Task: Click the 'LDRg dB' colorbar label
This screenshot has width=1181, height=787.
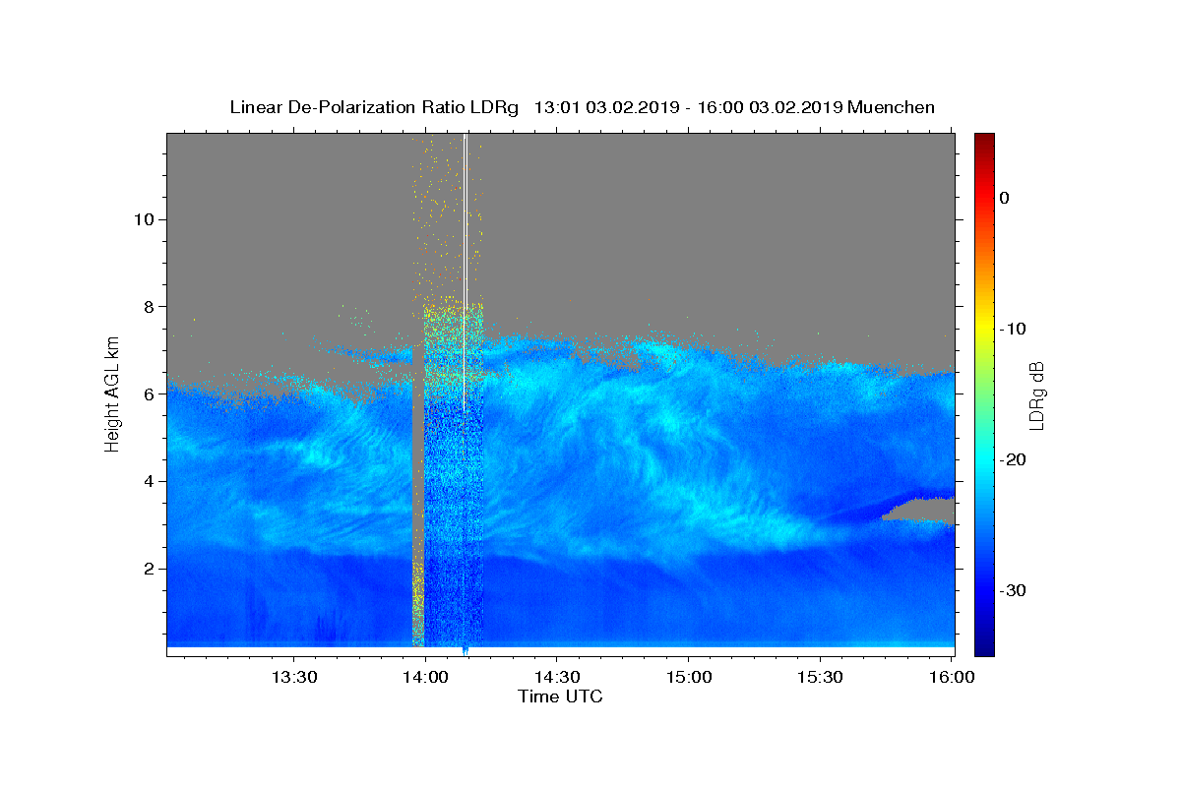Action: (1036, 394)
